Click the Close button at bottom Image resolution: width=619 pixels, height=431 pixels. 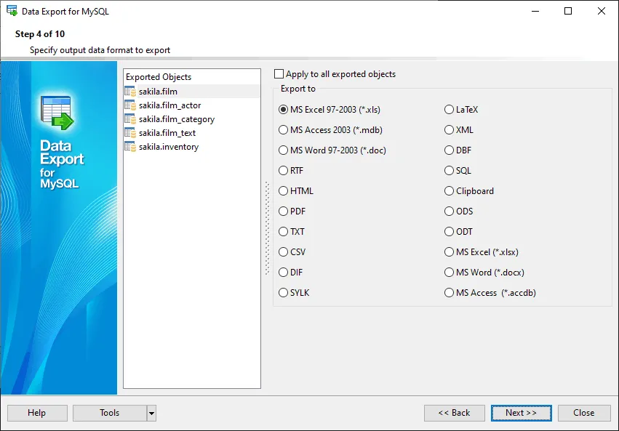(584, 414)
